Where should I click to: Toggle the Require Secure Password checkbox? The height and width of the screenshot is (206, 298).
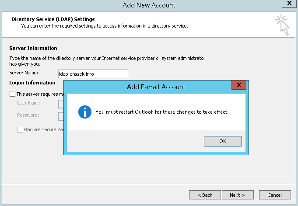click(x=20, y=129)
